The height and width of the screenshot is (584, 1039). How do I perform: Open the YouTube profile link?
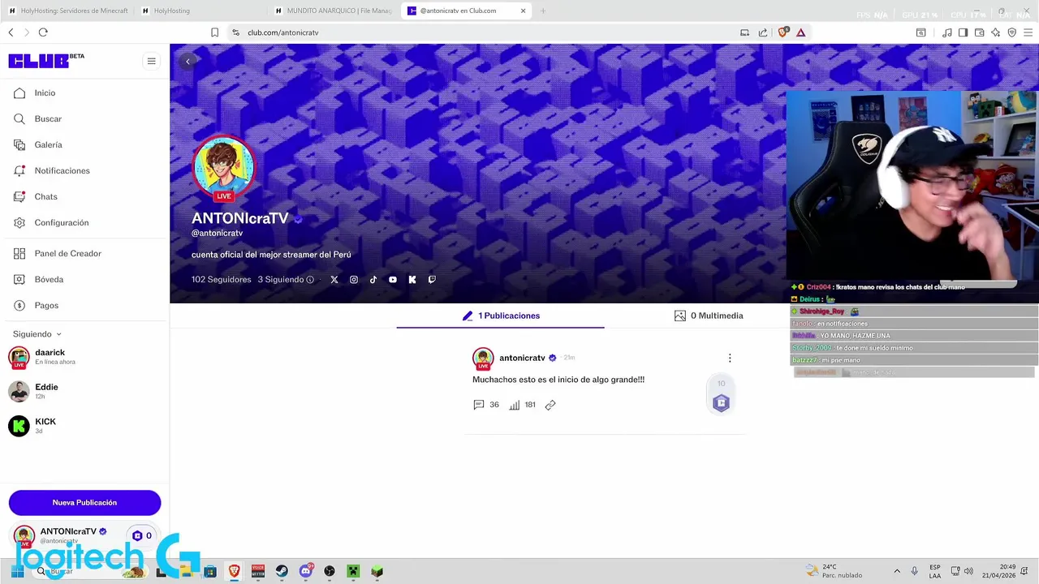(x=393, y=280)
